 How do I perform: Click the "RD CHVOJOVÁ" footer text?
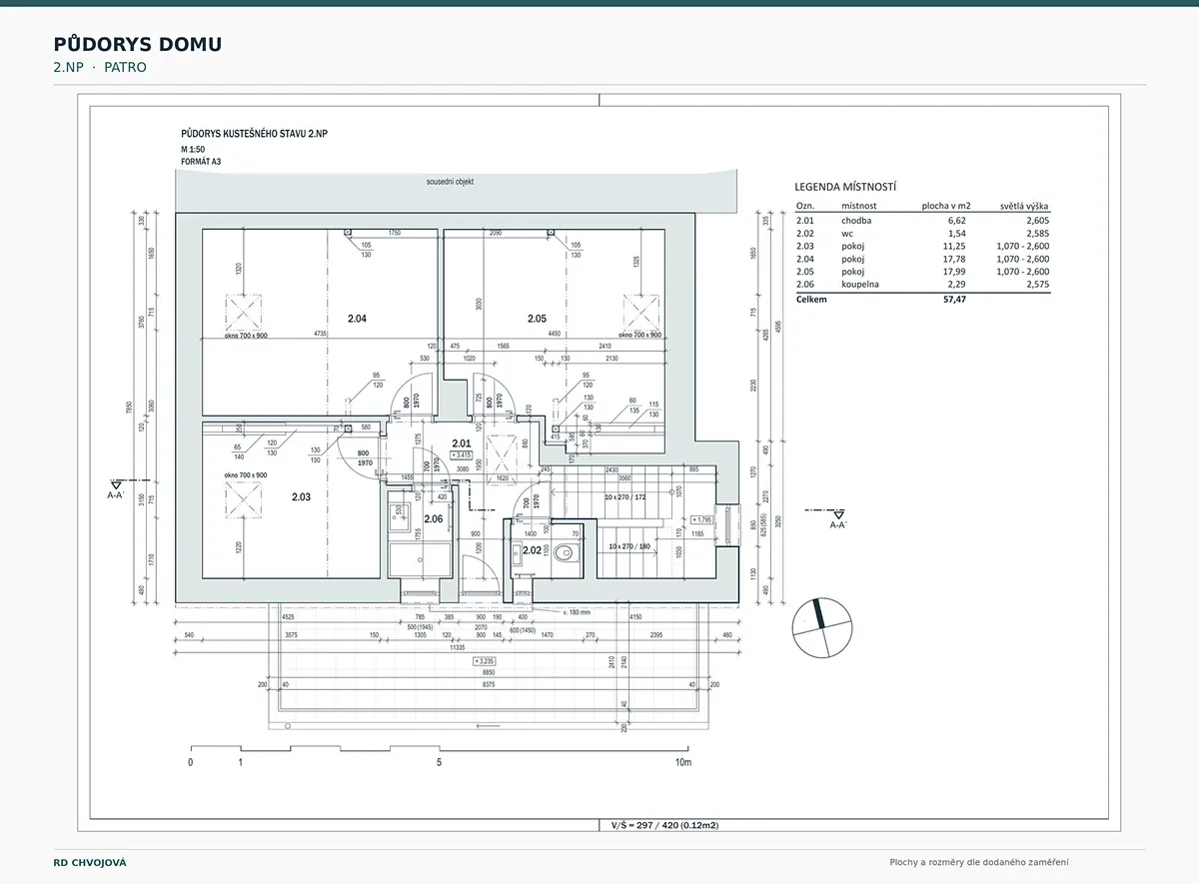tap(90, 862)
